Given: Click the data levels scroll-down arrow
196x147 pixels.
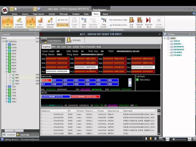Looking at the screenshot, I should (130, 85).
